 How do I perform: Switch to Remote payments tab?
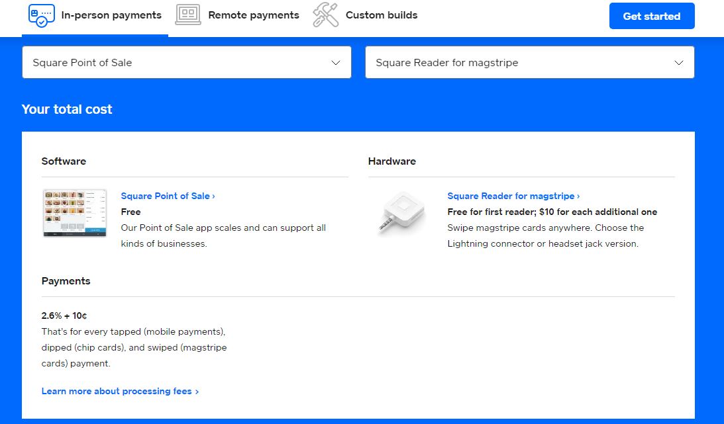(237, 15)
